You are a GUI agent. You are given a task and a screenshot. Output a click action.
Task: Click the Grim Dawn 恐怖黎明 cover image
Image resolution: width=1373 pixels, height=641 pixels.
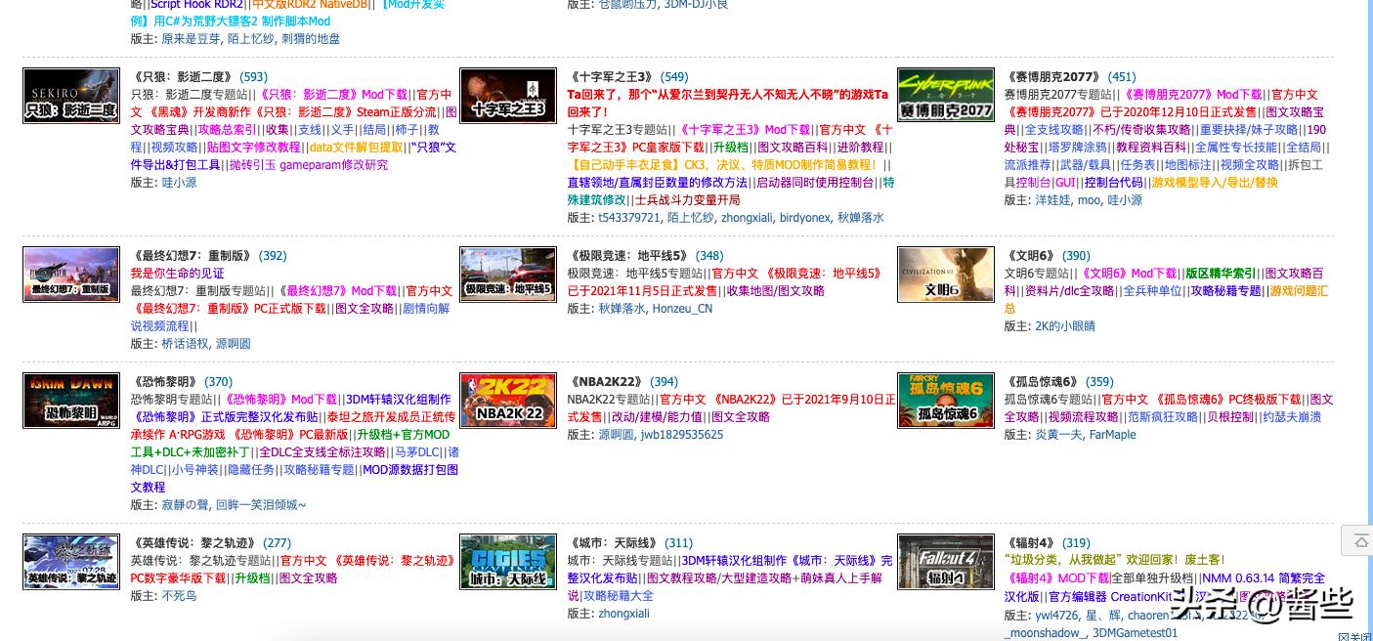pos(70,400)
